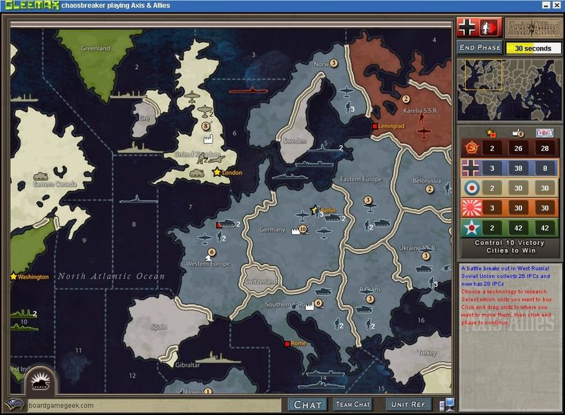Click the Sweden territory label

(x=294, y=140)
